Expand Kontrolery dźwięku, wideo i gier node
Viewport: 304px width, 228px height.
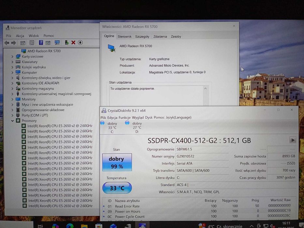point(12,78)
